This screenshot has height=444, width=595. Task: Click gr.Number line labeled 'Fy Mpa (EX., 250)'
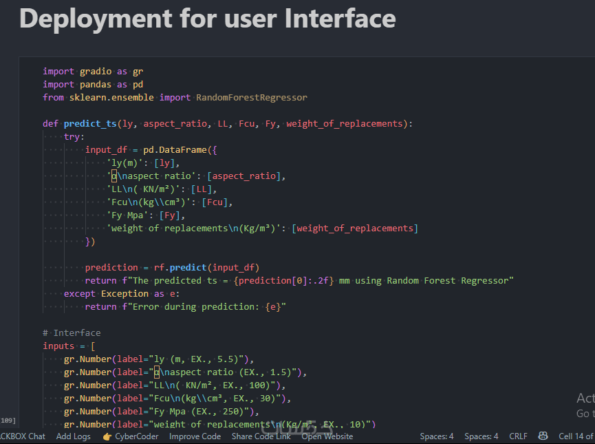click(x=161, y=412)
